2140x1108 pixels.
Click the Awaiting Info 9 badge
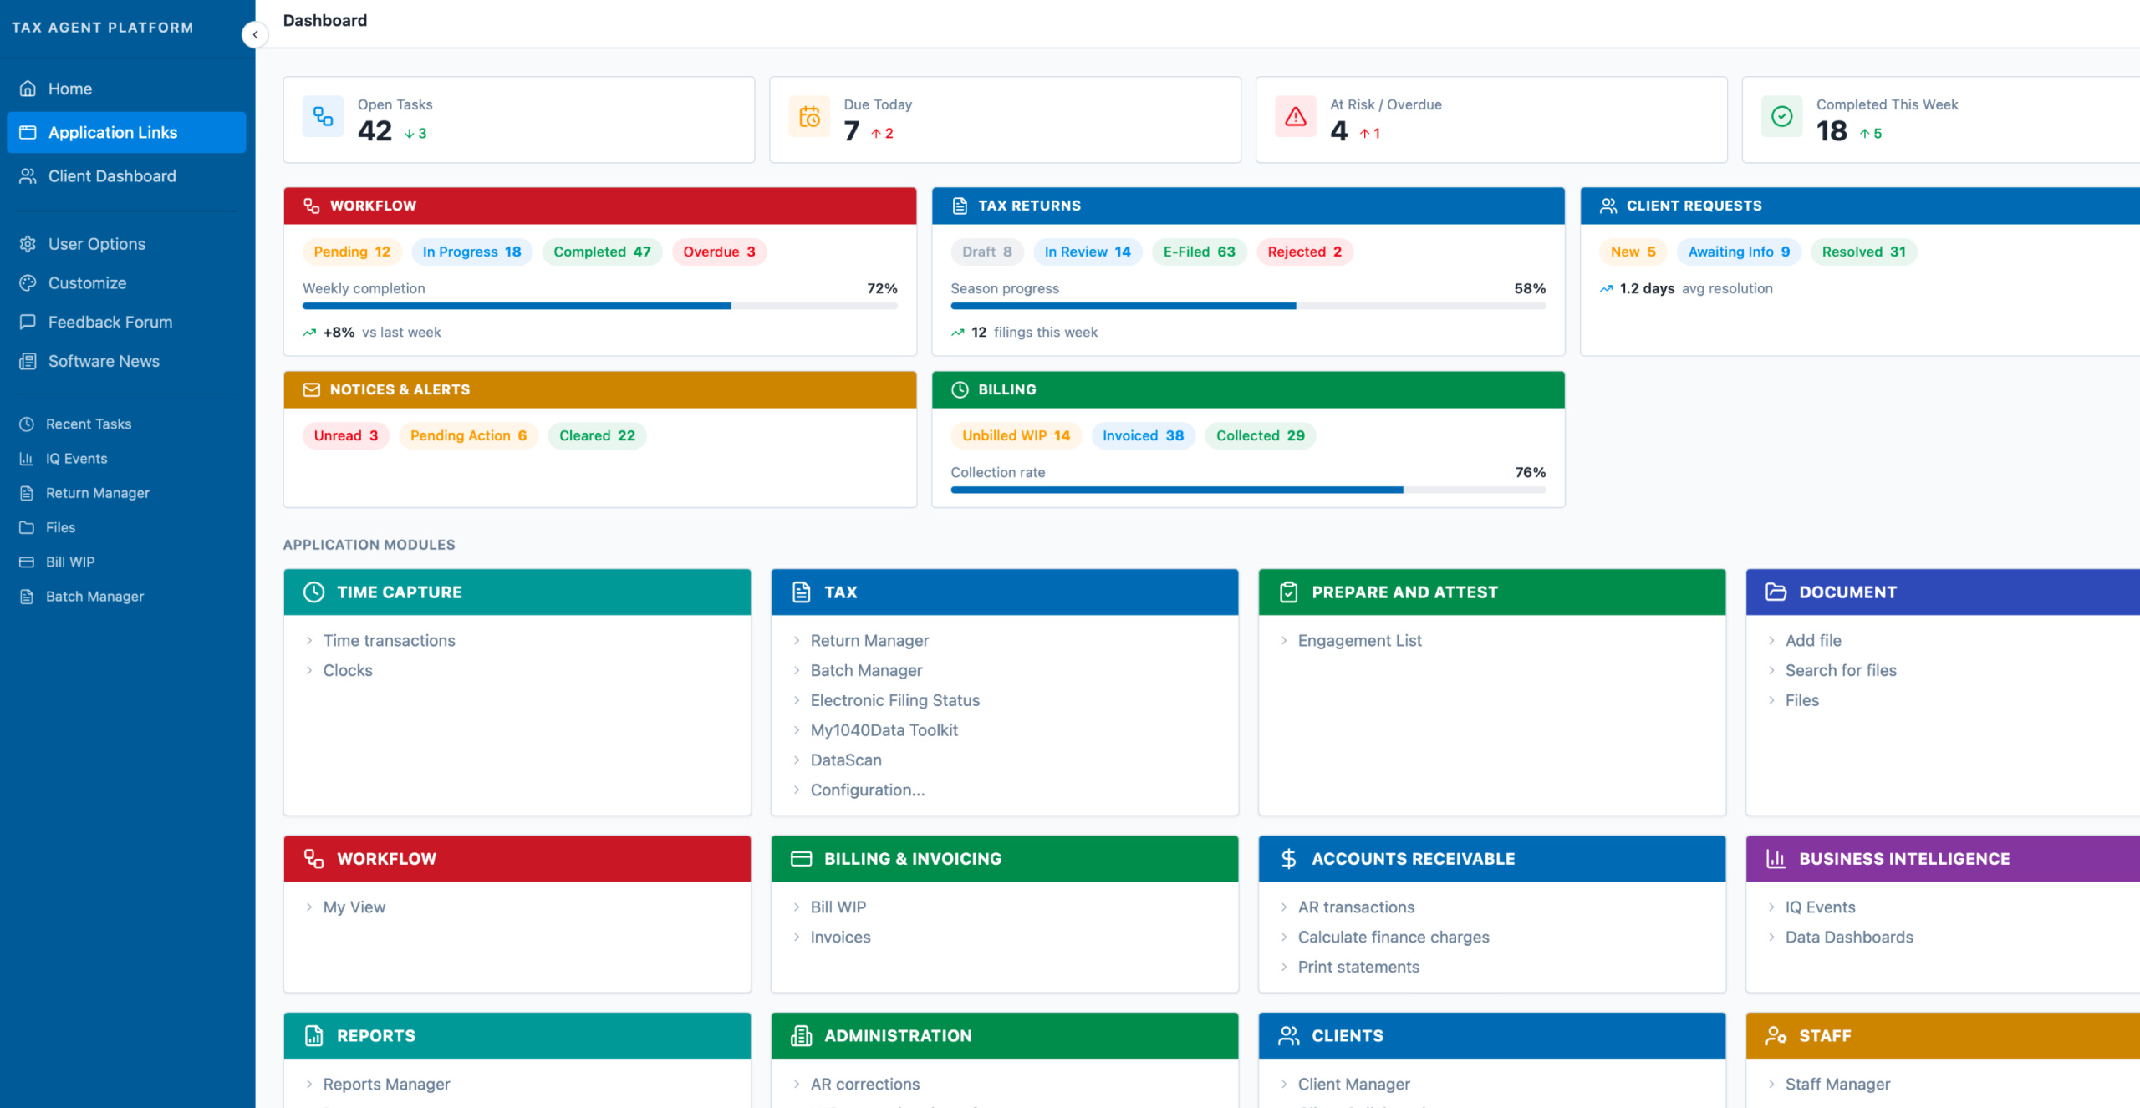[x=1739, y=252]
